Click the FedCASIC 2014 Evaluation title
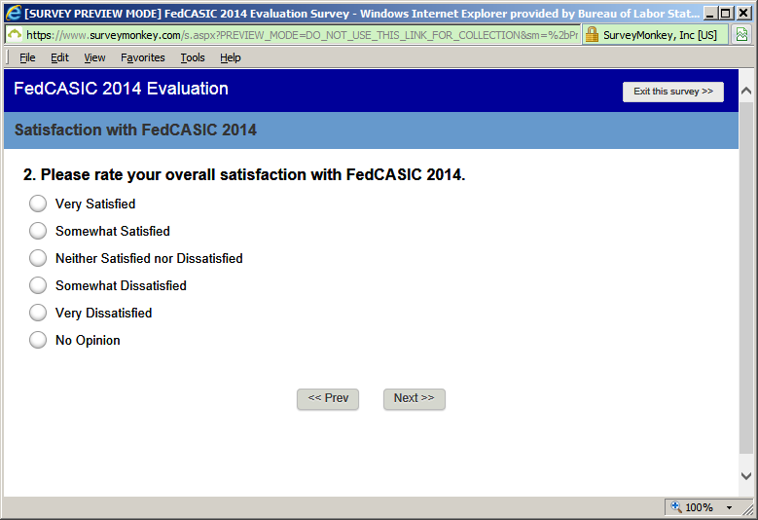Image resolution: width=758 pixels, height=520 pixels. click(x=121, y=89)
